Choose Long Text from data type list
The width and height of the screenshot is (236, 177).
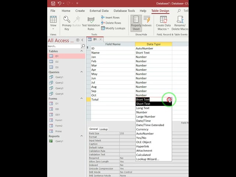154,108
